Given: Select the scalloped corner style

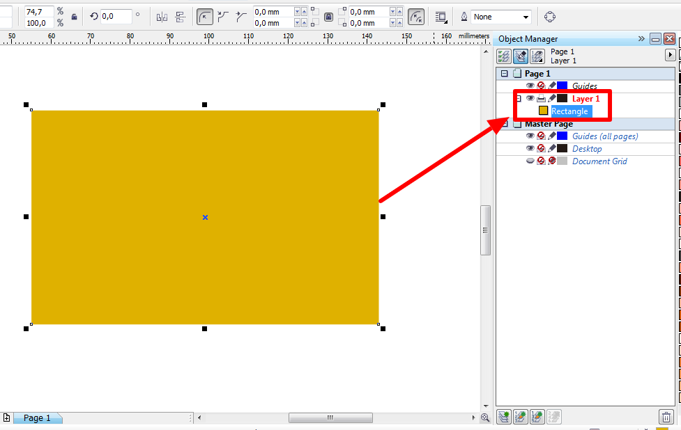Looking at the screenshot, I should [223, 17].
